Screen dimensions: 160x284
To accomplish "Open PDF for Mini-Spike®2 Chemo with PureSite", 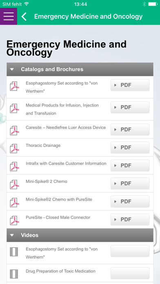I will point(130,202).
